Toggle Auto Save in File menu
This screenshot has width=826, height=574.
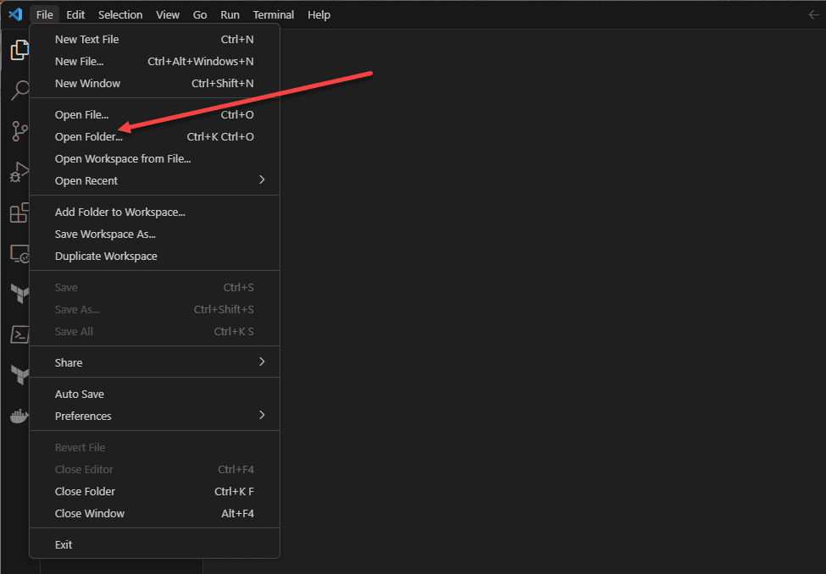[x=80, y=394]
